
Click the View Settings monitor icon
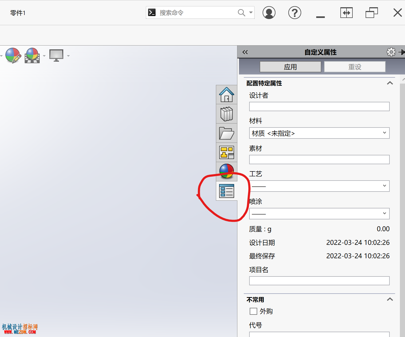coord(56,55)
